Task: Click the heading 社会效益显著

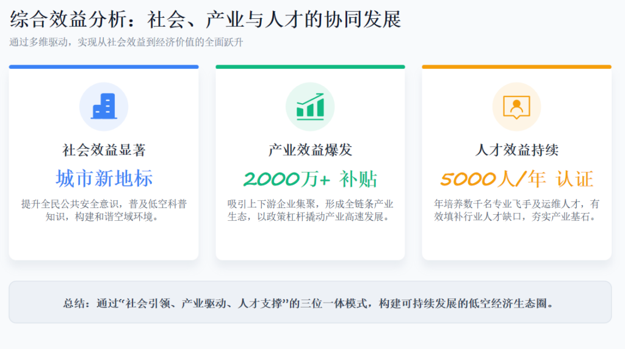Action: coord(104,149)
